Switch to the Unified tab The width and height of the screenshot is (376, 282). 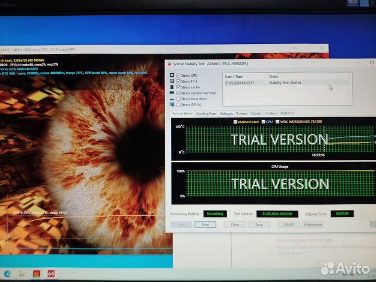click(x=271, y=113)
